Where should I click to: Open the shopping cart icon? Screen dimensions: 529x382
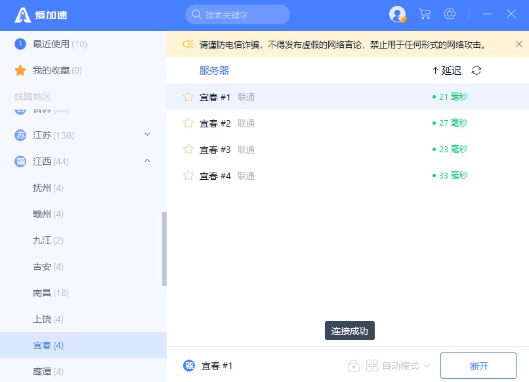click(425, 14)
